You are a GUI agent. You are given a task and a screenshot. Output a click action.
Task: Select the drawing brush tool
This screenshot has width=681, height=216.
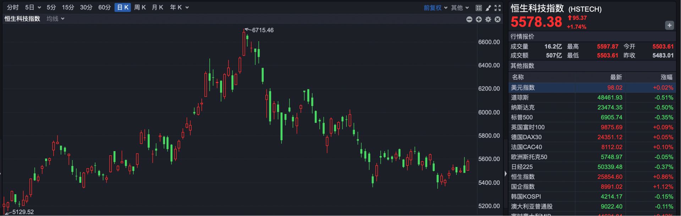488,8
